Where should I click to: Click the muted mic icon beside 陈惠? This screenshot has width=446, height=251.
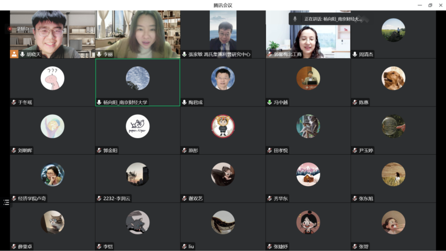pyautogui.click(x=355, y=102)
